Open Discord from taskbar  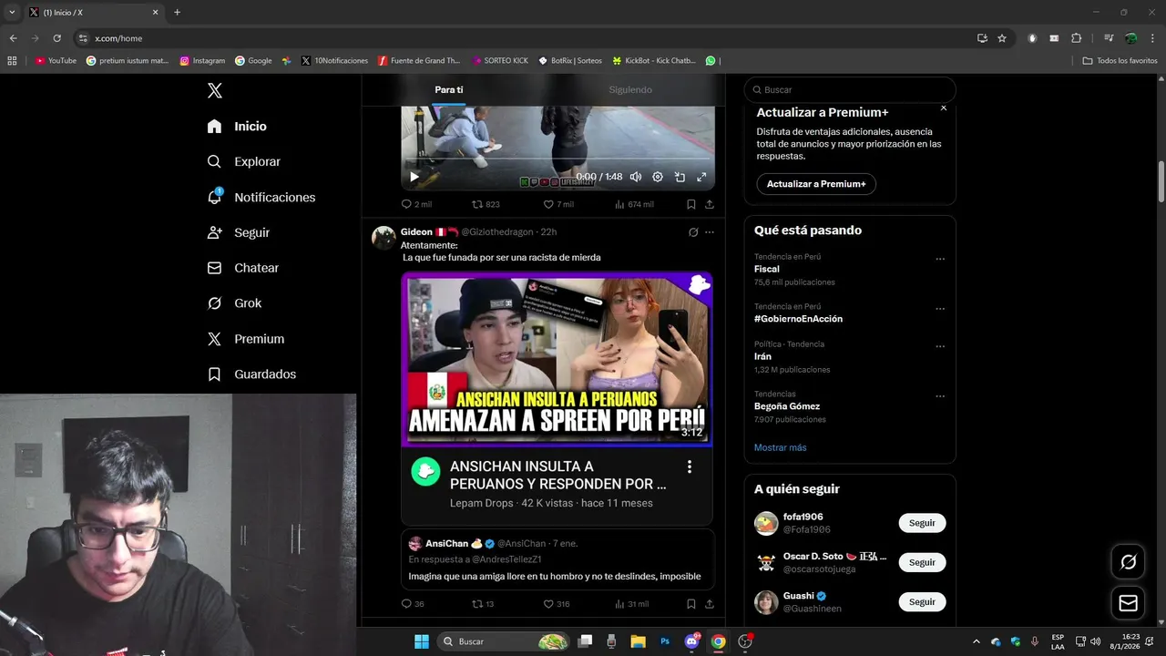tap(692, 641)
